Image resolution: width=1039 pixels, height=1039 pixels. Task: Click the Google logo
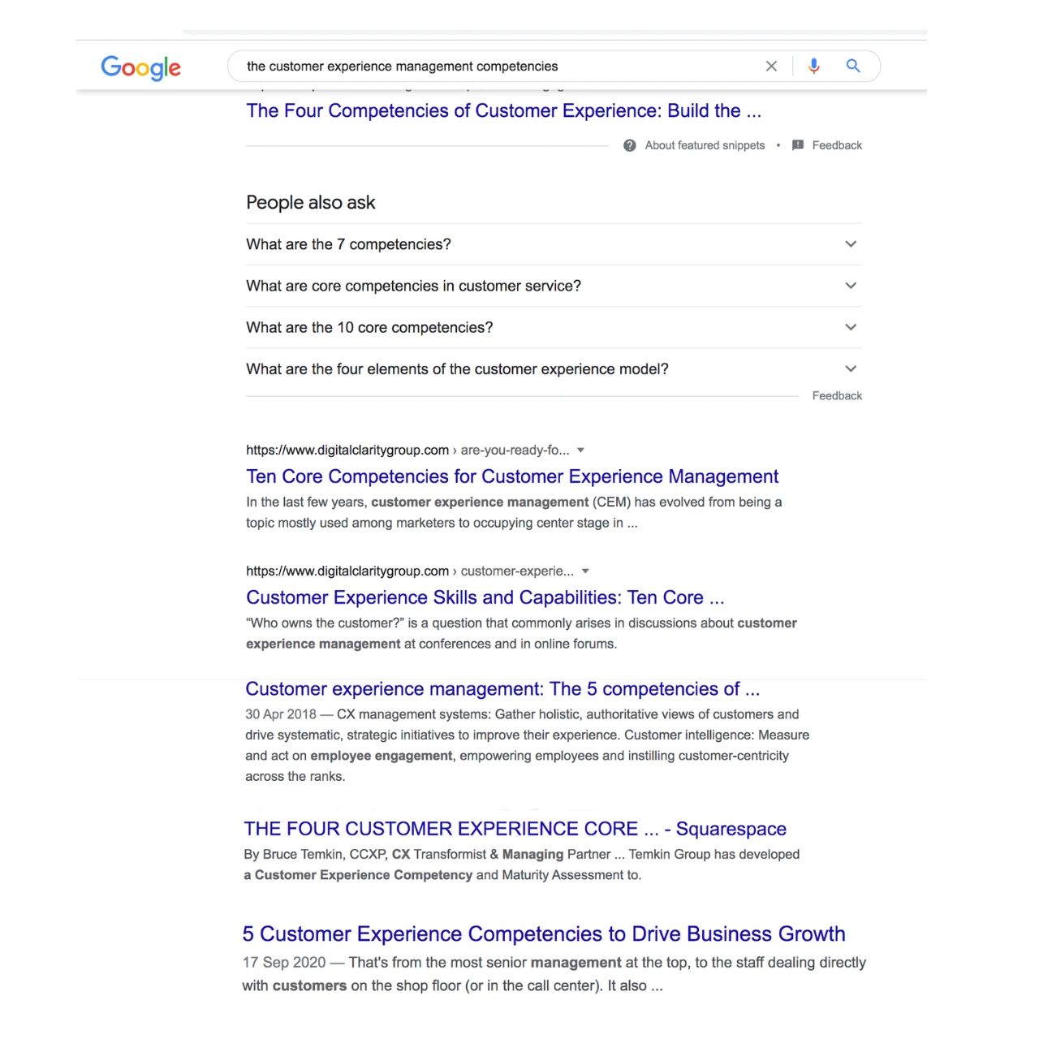140,67
